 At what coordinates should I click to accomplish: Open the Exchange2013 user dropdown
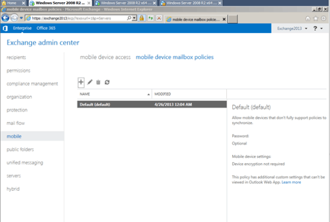pyautogui.click(x=292, y=29)
